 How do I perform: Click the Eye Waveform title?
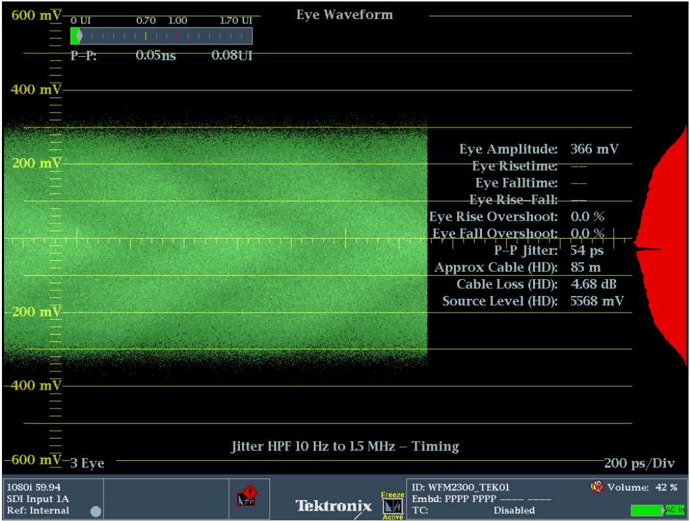coord(345,14)
